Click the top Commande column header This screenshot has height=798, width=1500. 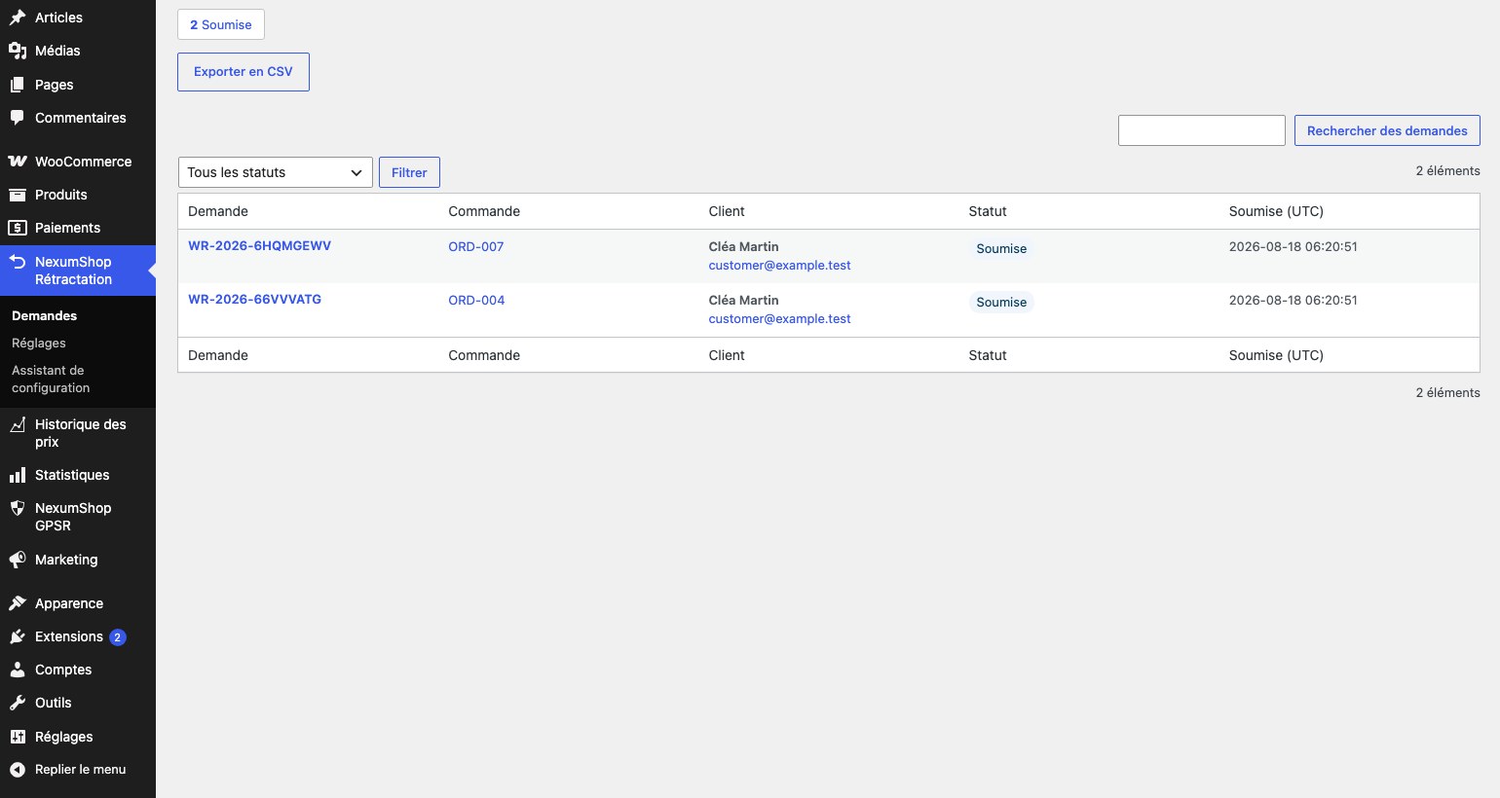coord(484,211)
